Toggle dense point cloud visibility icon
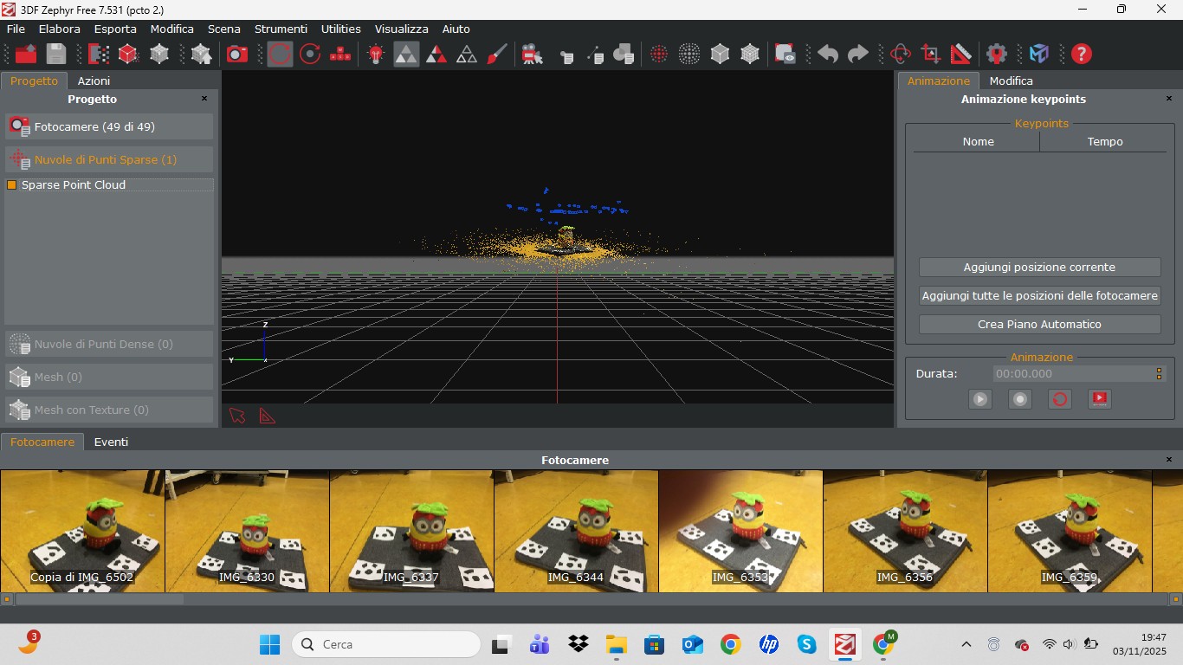The width and height of the screenshot is (1183, 665). pos(689,54)
